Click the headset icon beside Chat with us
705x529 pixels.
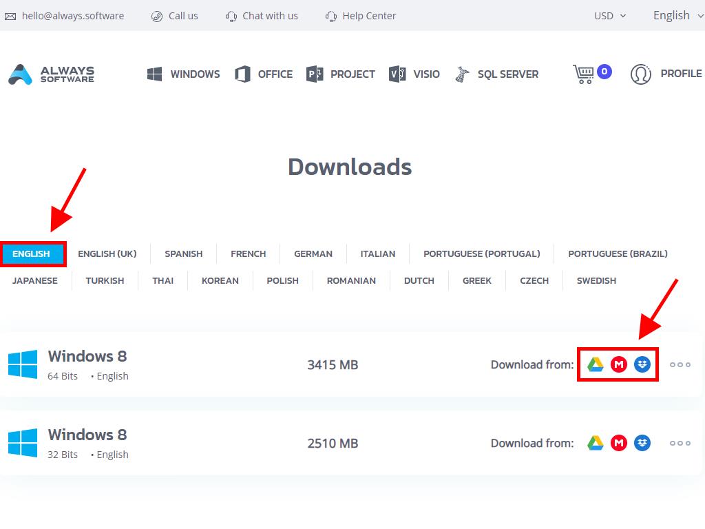231,17
